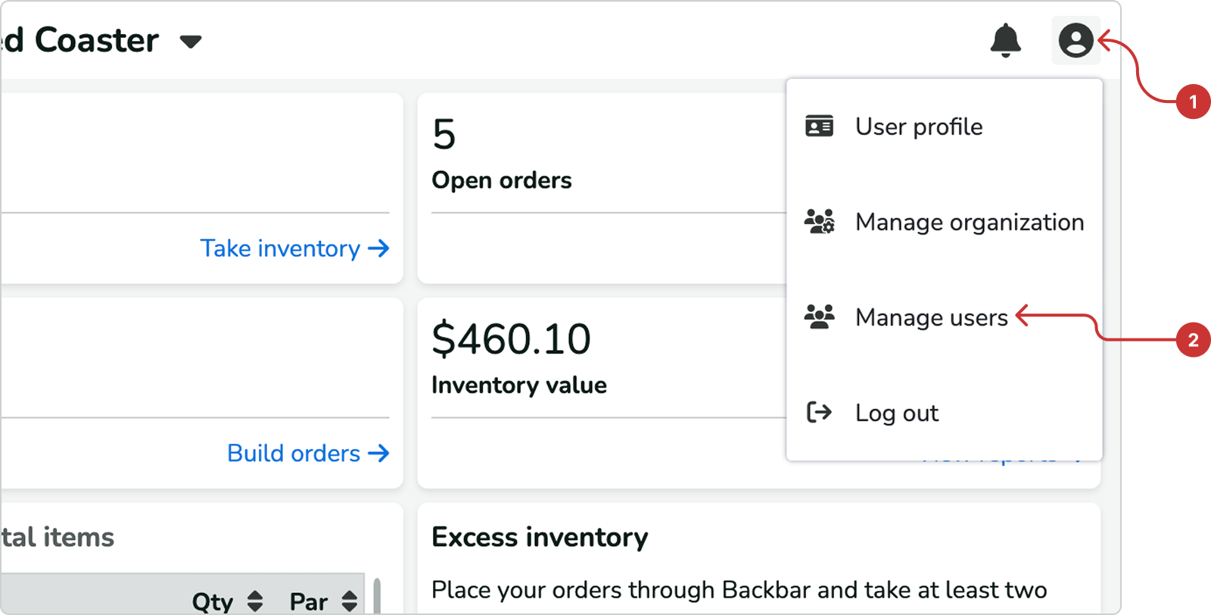The image size is (1211, 615).
Task: Click the Inventory value label
Action: [518, 385]
